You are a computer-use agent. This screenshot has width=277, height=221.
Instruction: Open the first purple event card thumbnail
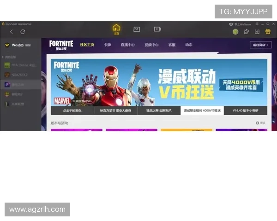(77, 130)
